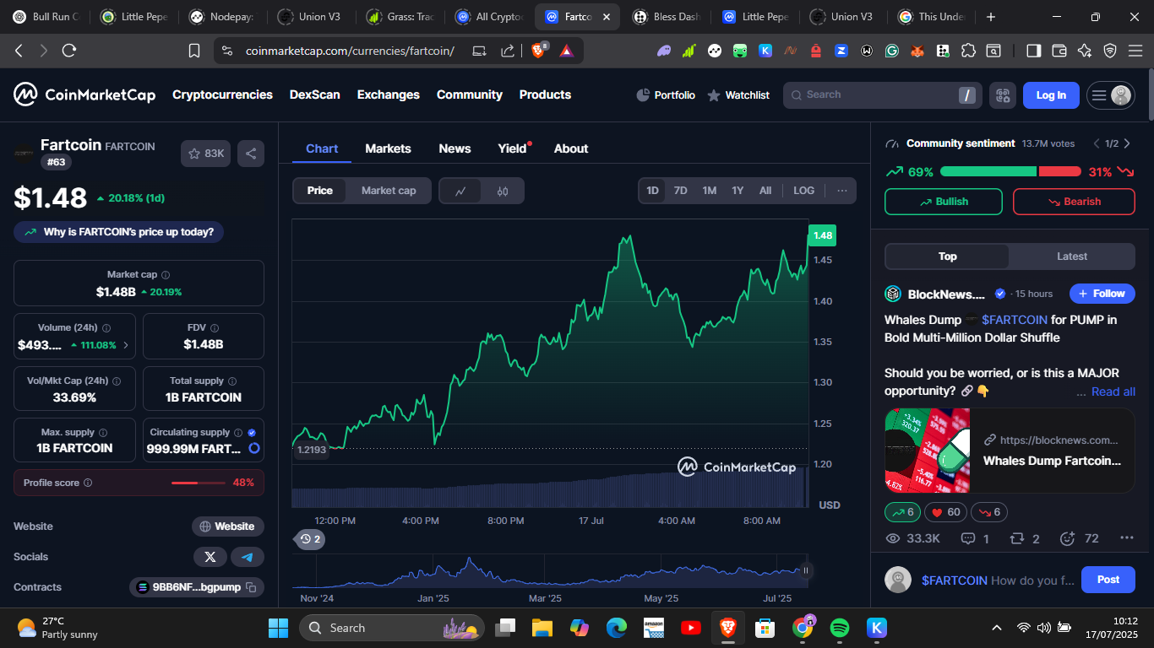1154x648 pixels.
Task: Vote Bullish on community sentiment
Action: coord(944,202)
